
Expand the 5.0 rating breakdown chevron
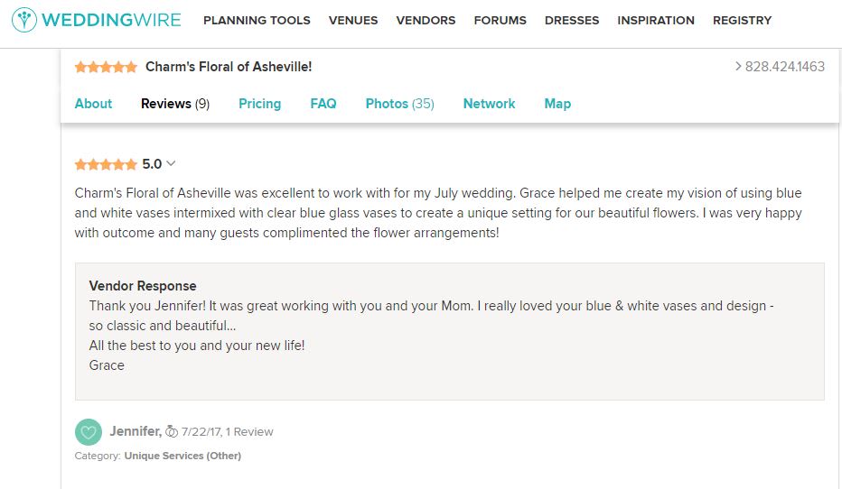[x=171, y=163]
